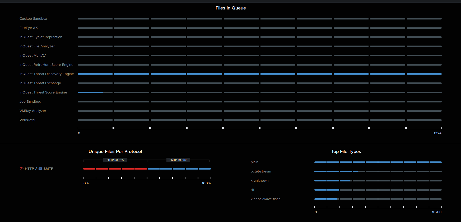Click the rtf file type label
The image size is (461, 222).
[253, 190]
